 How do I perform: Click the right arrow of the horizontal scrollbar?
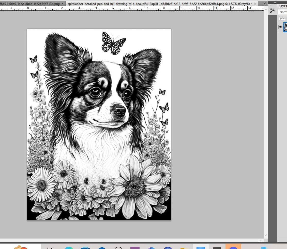(261, 240)
